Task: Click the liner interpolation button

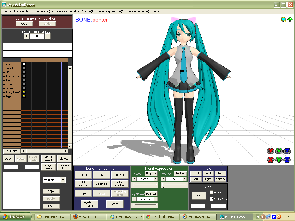Action: click(x=51, y=206)
